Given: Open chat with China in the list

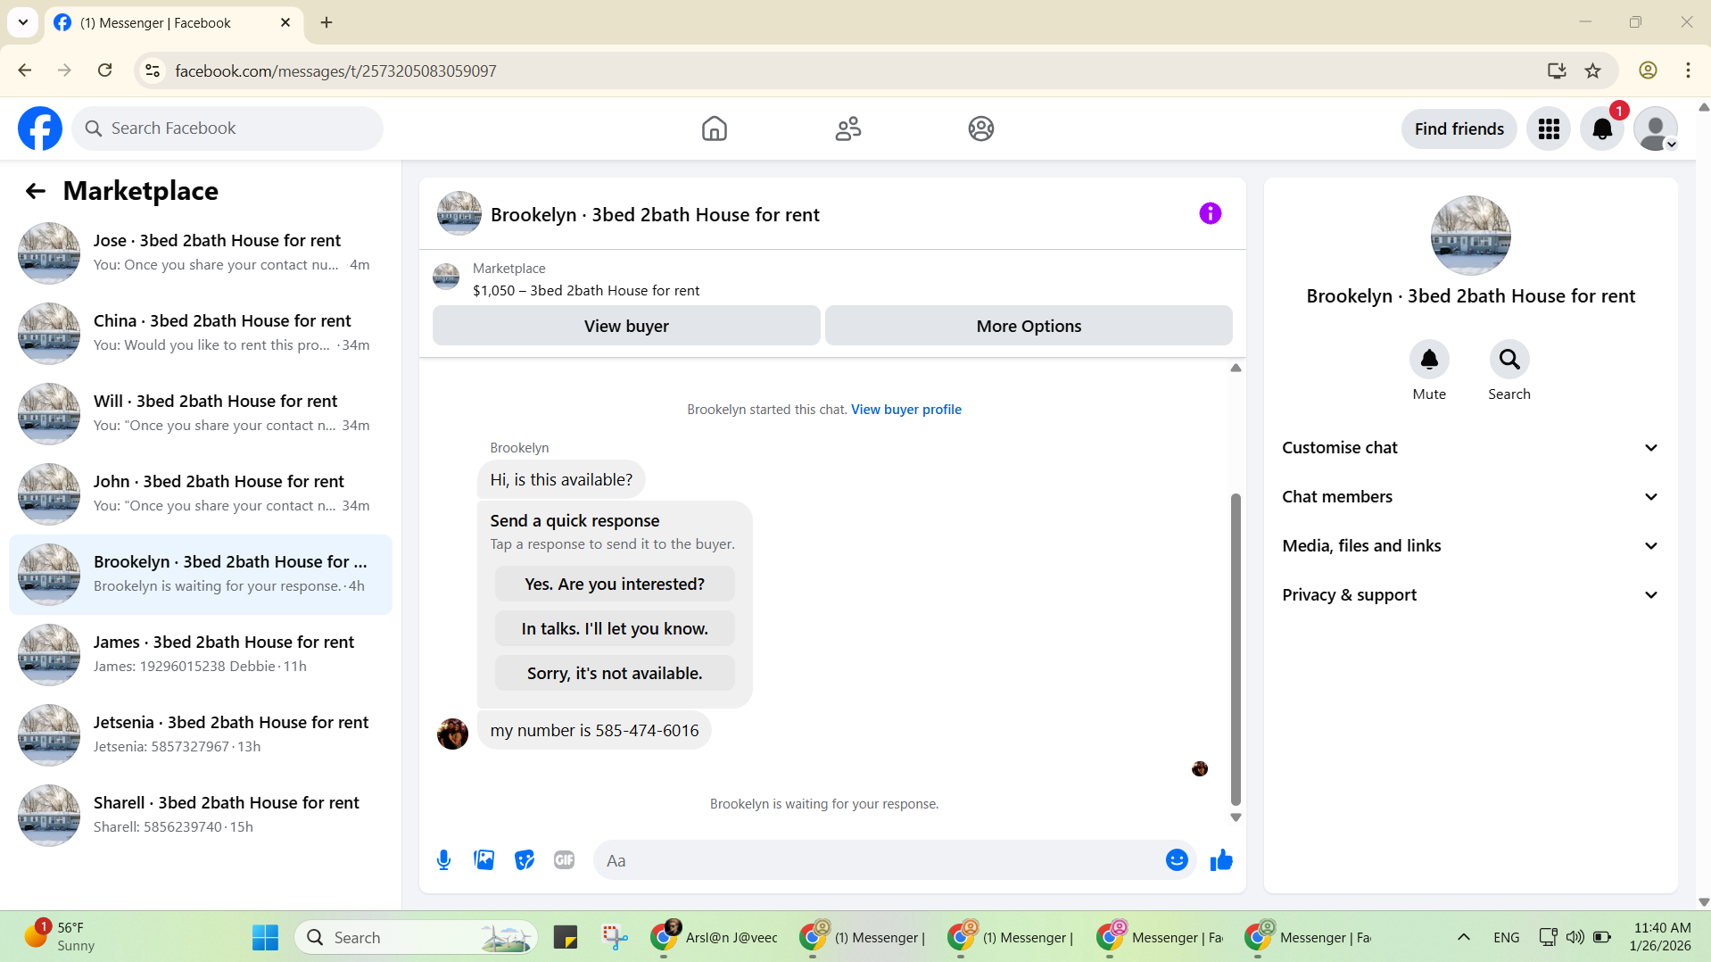Looking at the screenshot, I should point(201,334).
